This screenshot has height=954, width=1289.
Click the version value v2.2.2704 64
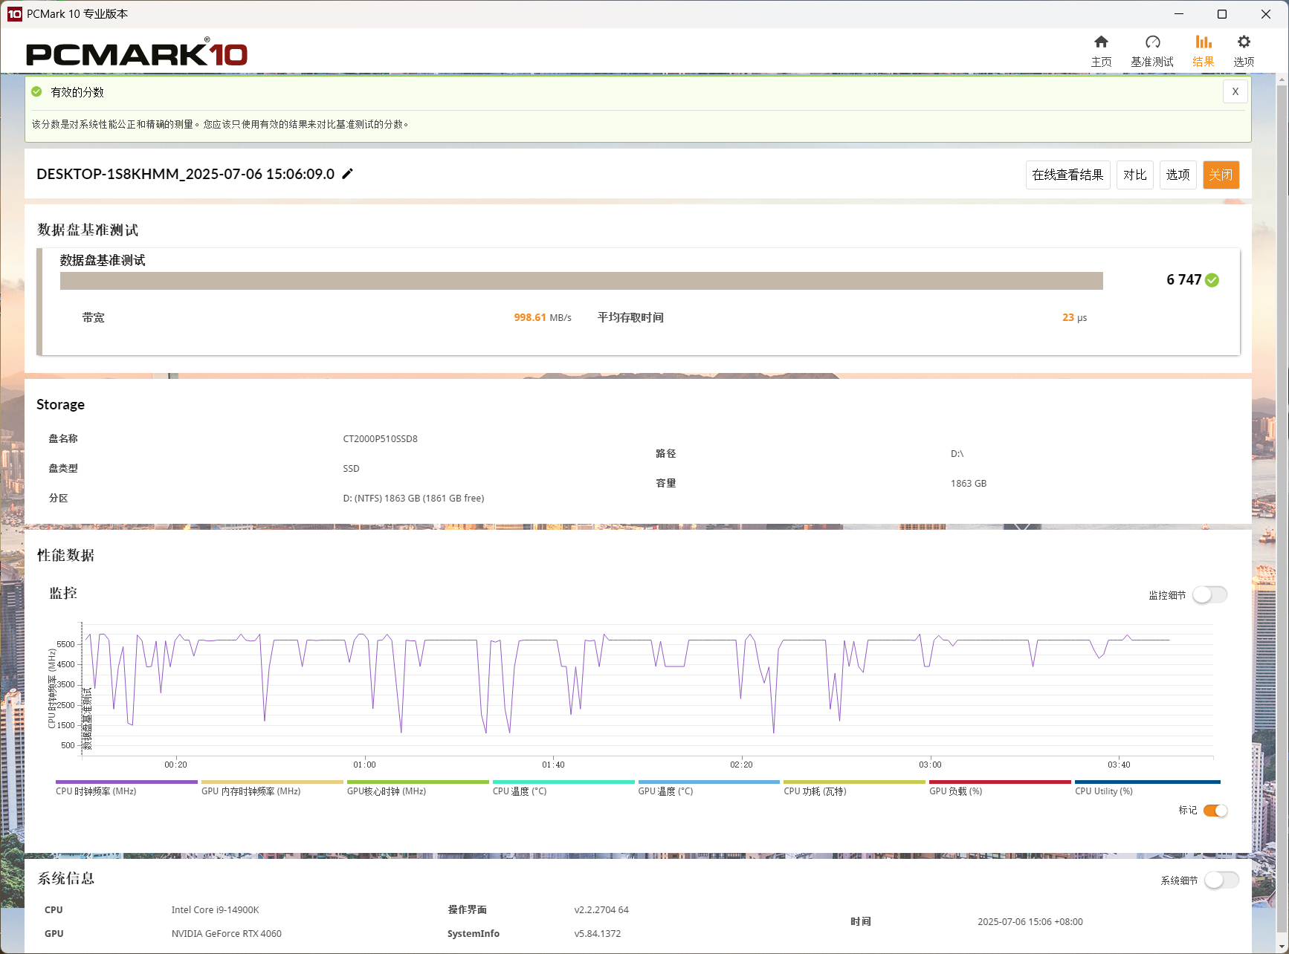pyautogui.click(x=601, y=909)
